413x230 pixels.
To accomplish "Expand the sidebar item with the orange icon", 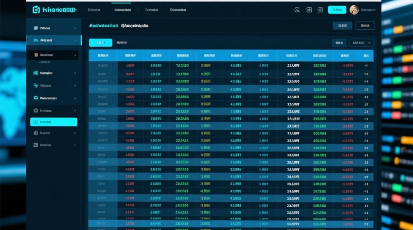I will click(x=53, y=55).
